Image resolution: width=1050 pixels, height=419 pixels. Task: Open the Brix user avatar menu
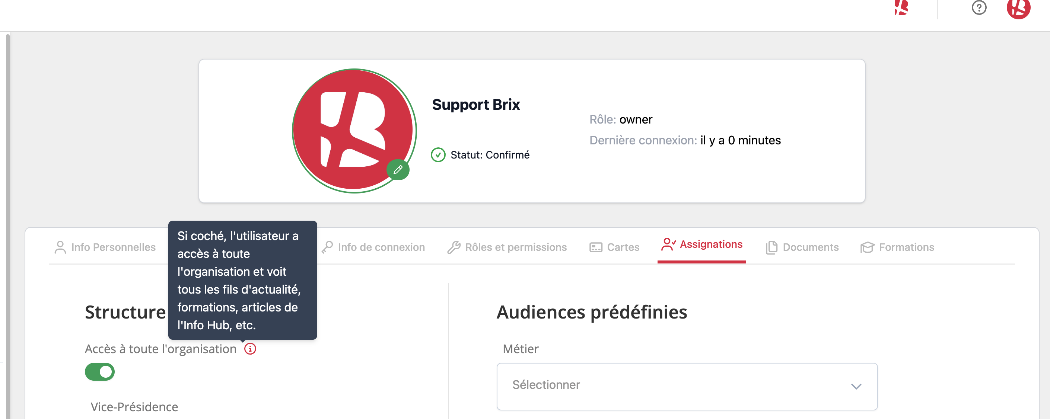[1018, 8]
